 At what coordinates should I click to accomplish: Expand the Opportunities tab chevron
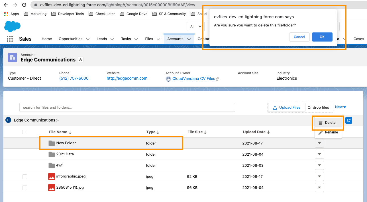coord(87,39)
